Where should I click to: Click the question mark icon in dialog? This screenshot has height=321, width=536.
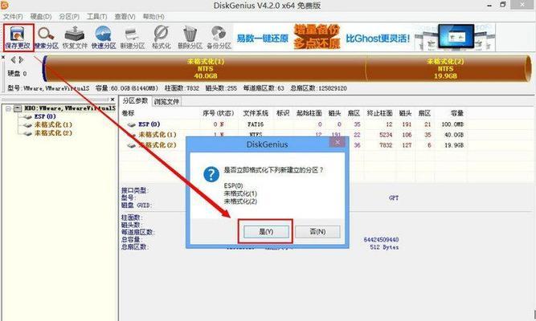pyautogui.click(x=211, y=174)
